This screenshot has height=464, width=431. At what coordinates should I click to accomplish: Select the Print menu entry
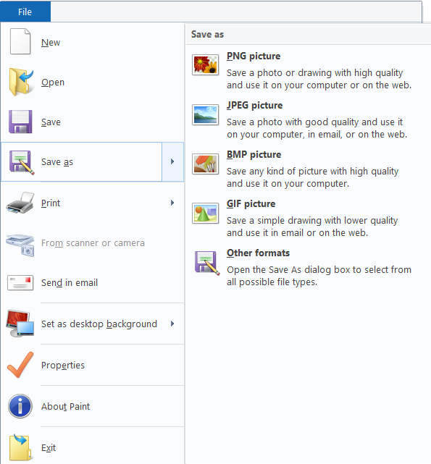(92, 203)
